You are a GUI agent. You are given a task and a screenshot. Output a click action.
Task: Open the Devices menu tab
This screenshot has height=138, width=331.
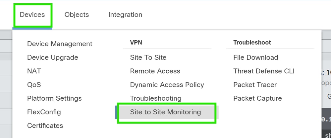click(x=32, y=15)
